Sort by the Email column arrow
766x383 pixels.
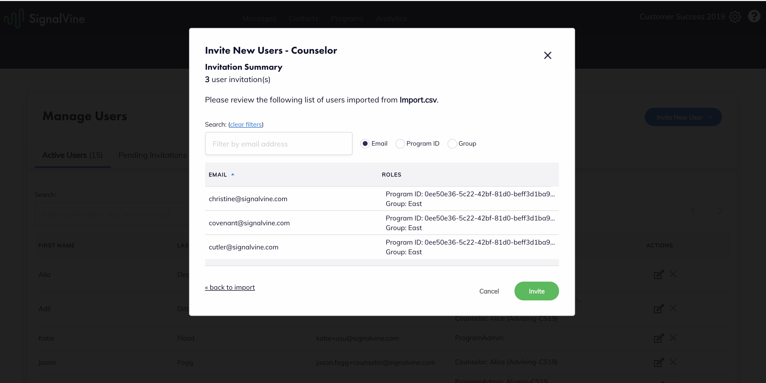232,175
